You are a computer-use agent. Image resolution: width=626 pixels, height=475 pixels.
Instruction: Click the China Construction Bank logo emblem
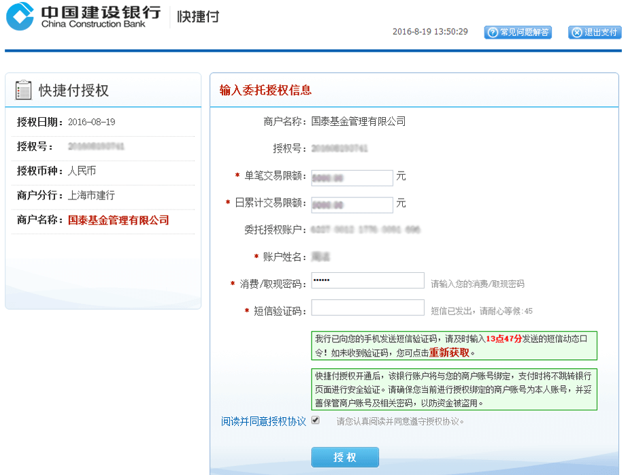point(20,16)
